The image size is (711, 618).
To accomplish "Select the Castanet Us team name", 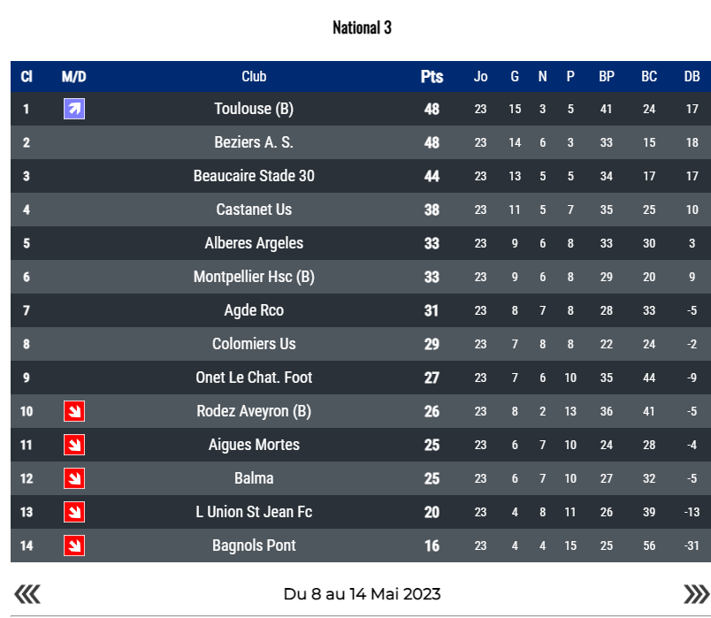I will pos(254,210).
